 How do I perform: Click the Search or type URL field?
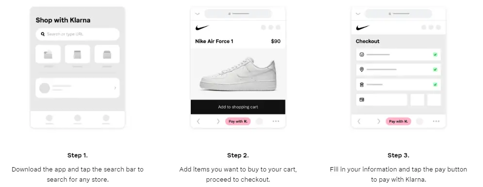click(78, 34)
